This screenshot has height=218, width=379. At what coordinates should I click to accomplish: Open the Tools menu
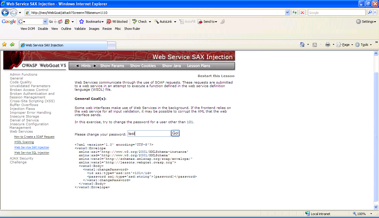[363, 45]
